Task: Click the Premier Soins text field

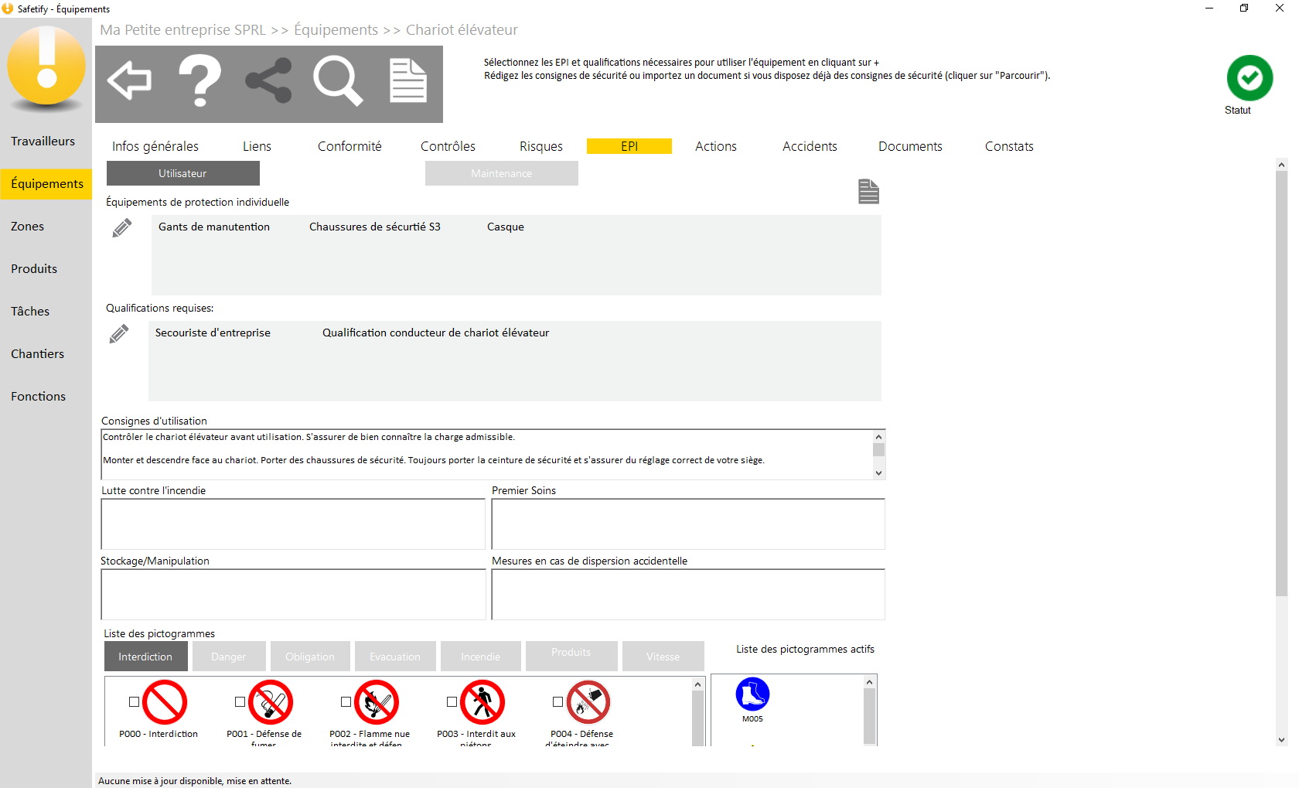Action: click(688, 524)
